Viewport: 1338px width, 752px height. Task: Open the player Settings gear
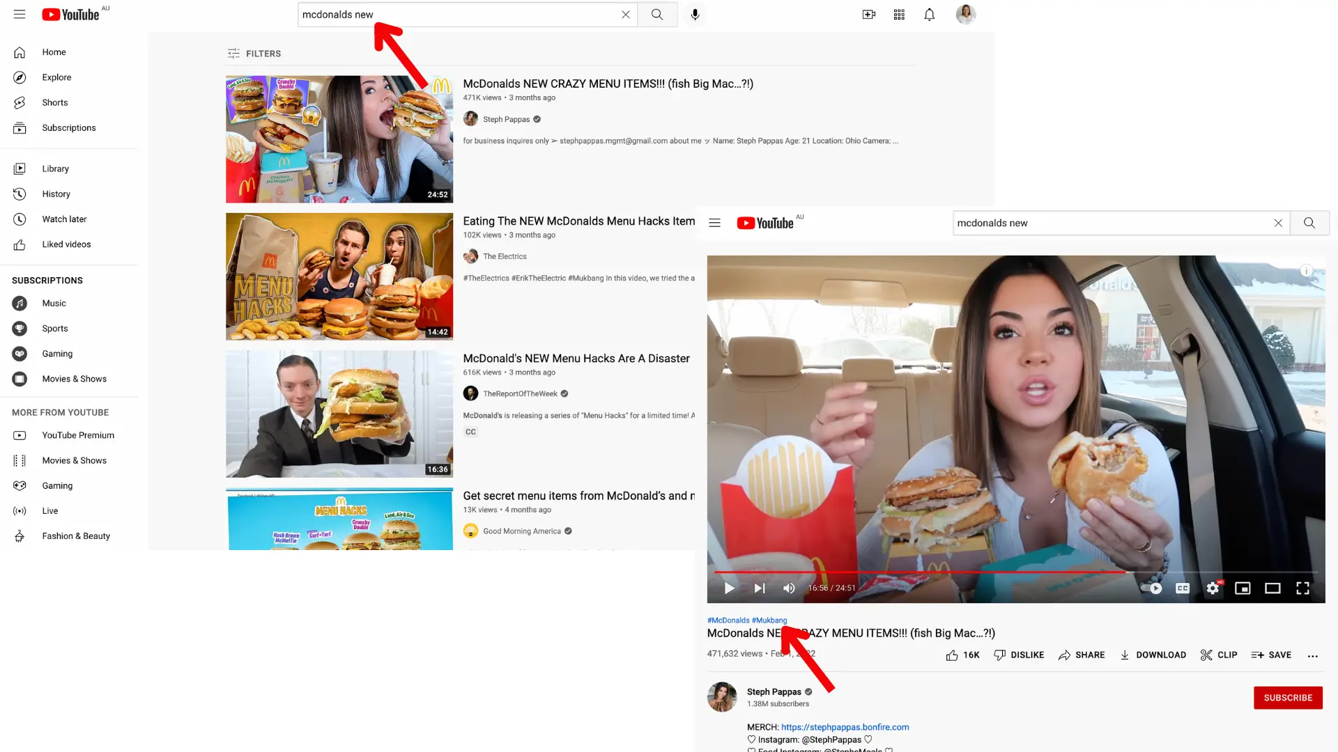(1213, 588)
